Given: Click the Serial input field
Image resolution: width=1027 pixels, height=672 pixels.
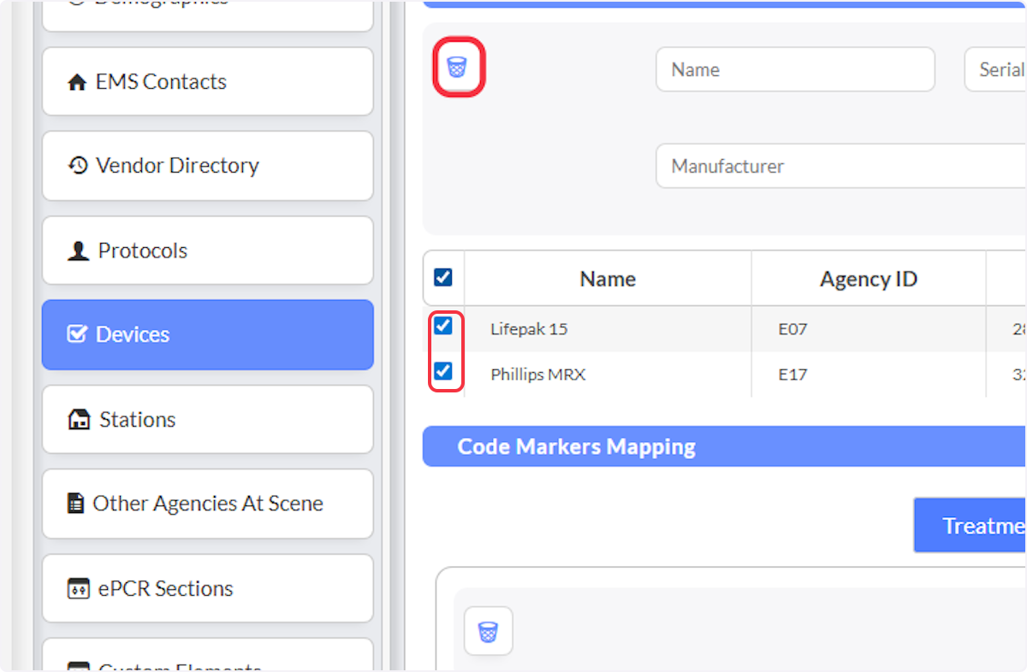Looking at the screenshot, I should click(996, 69).
